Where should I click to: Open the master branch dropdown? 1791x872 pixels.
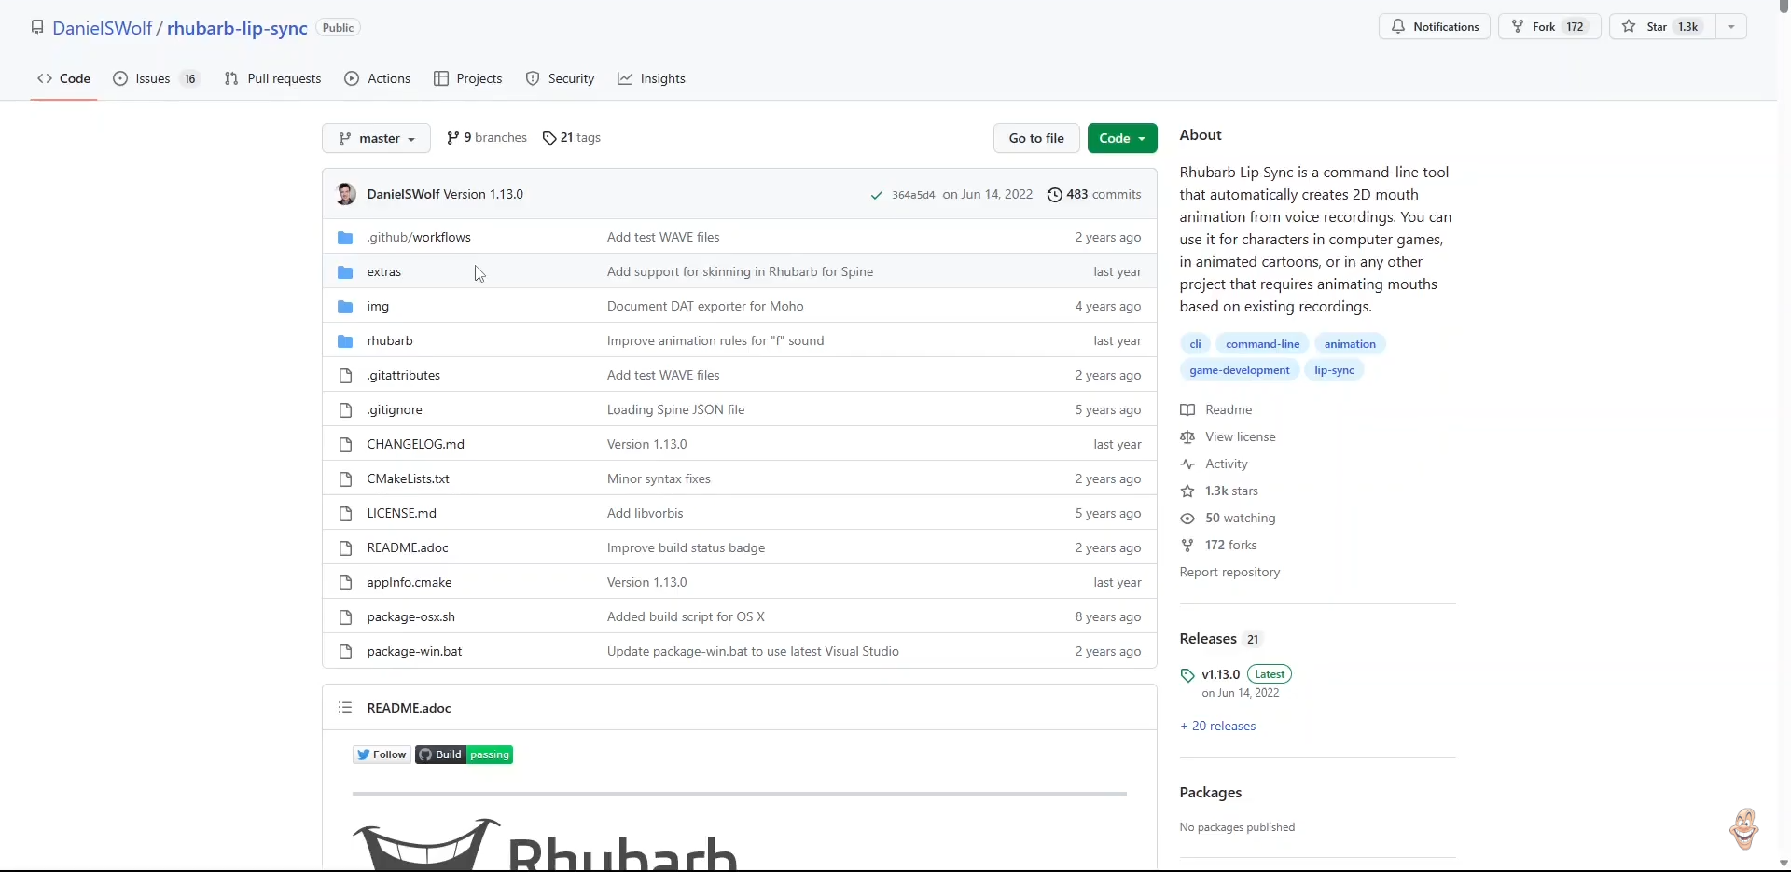376,138
